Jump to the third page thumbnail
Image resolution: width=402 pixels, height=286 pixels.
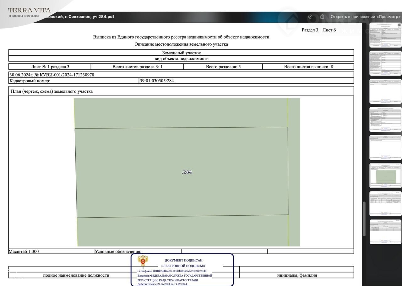pos(385,91)
